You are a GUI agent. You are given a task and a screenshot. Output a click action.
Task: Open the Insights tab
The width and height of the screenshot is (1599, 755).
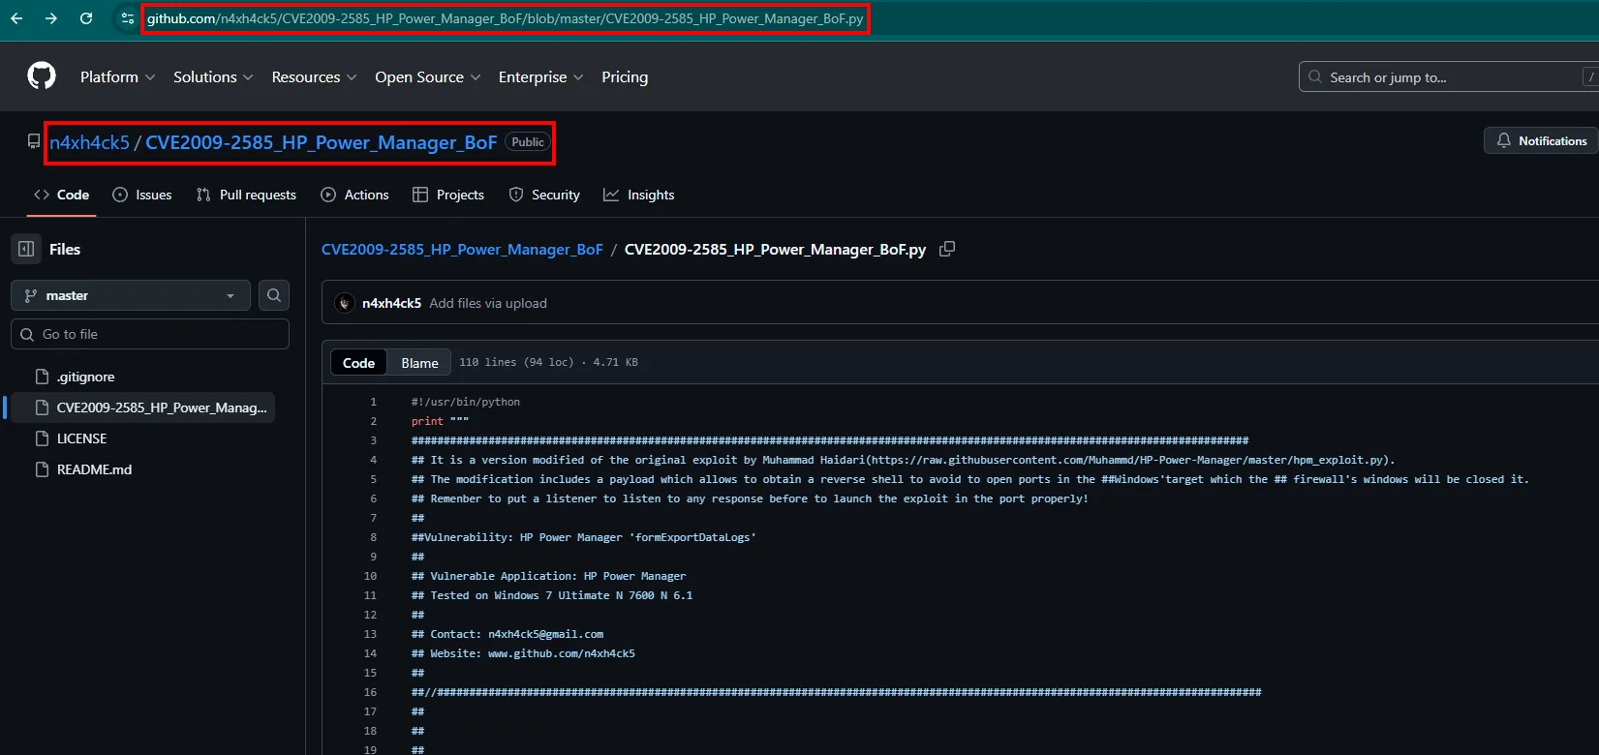click(x=639, y=195)
